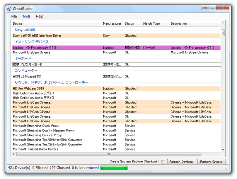Minimize the GhostBuster window
Viewport: 237px width, 179px height.
(205, 8)
